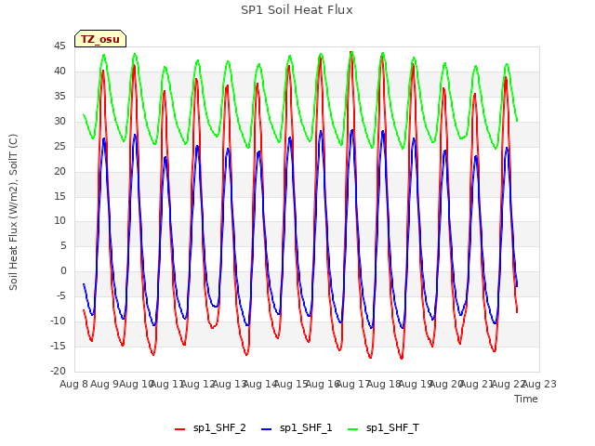Click the Aug 23 x-axis tick label
This screenshot has height=446, width=595.
coord(539,384)
